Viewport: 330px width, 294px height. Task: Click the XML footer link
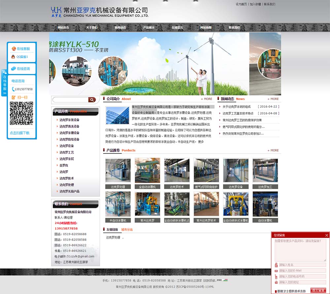pyautogui.click(x=211, y=287)
